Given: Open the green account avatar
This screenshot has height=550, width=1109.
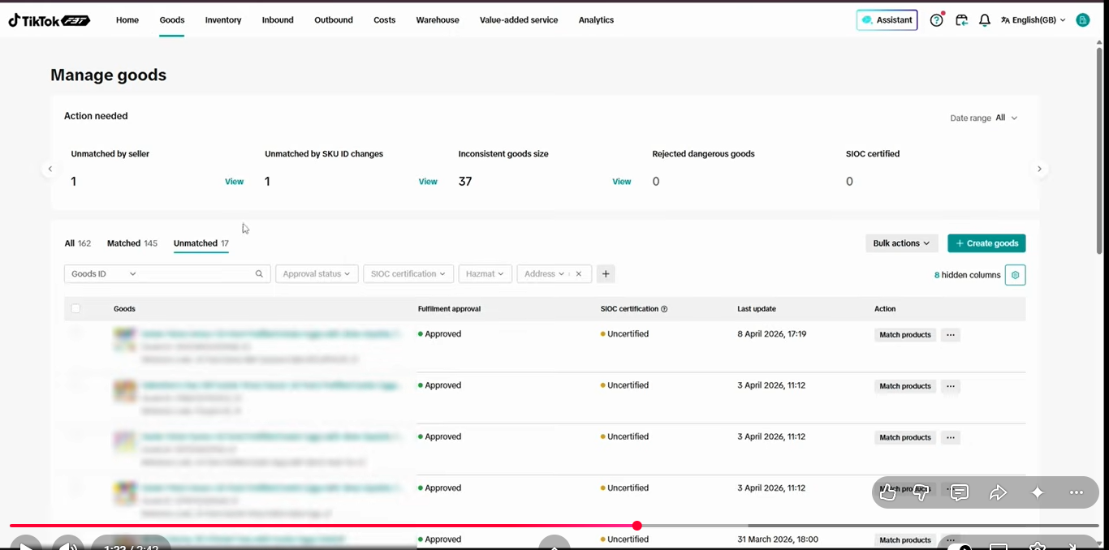Looking at the screenshot, I should pyautogui.click(x=1082, y=20).
